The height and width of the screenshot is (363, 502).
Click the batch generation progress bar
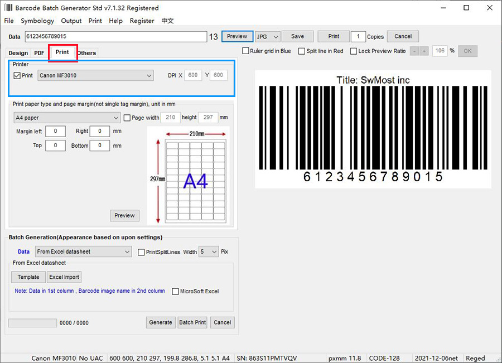tap(32, 323)
